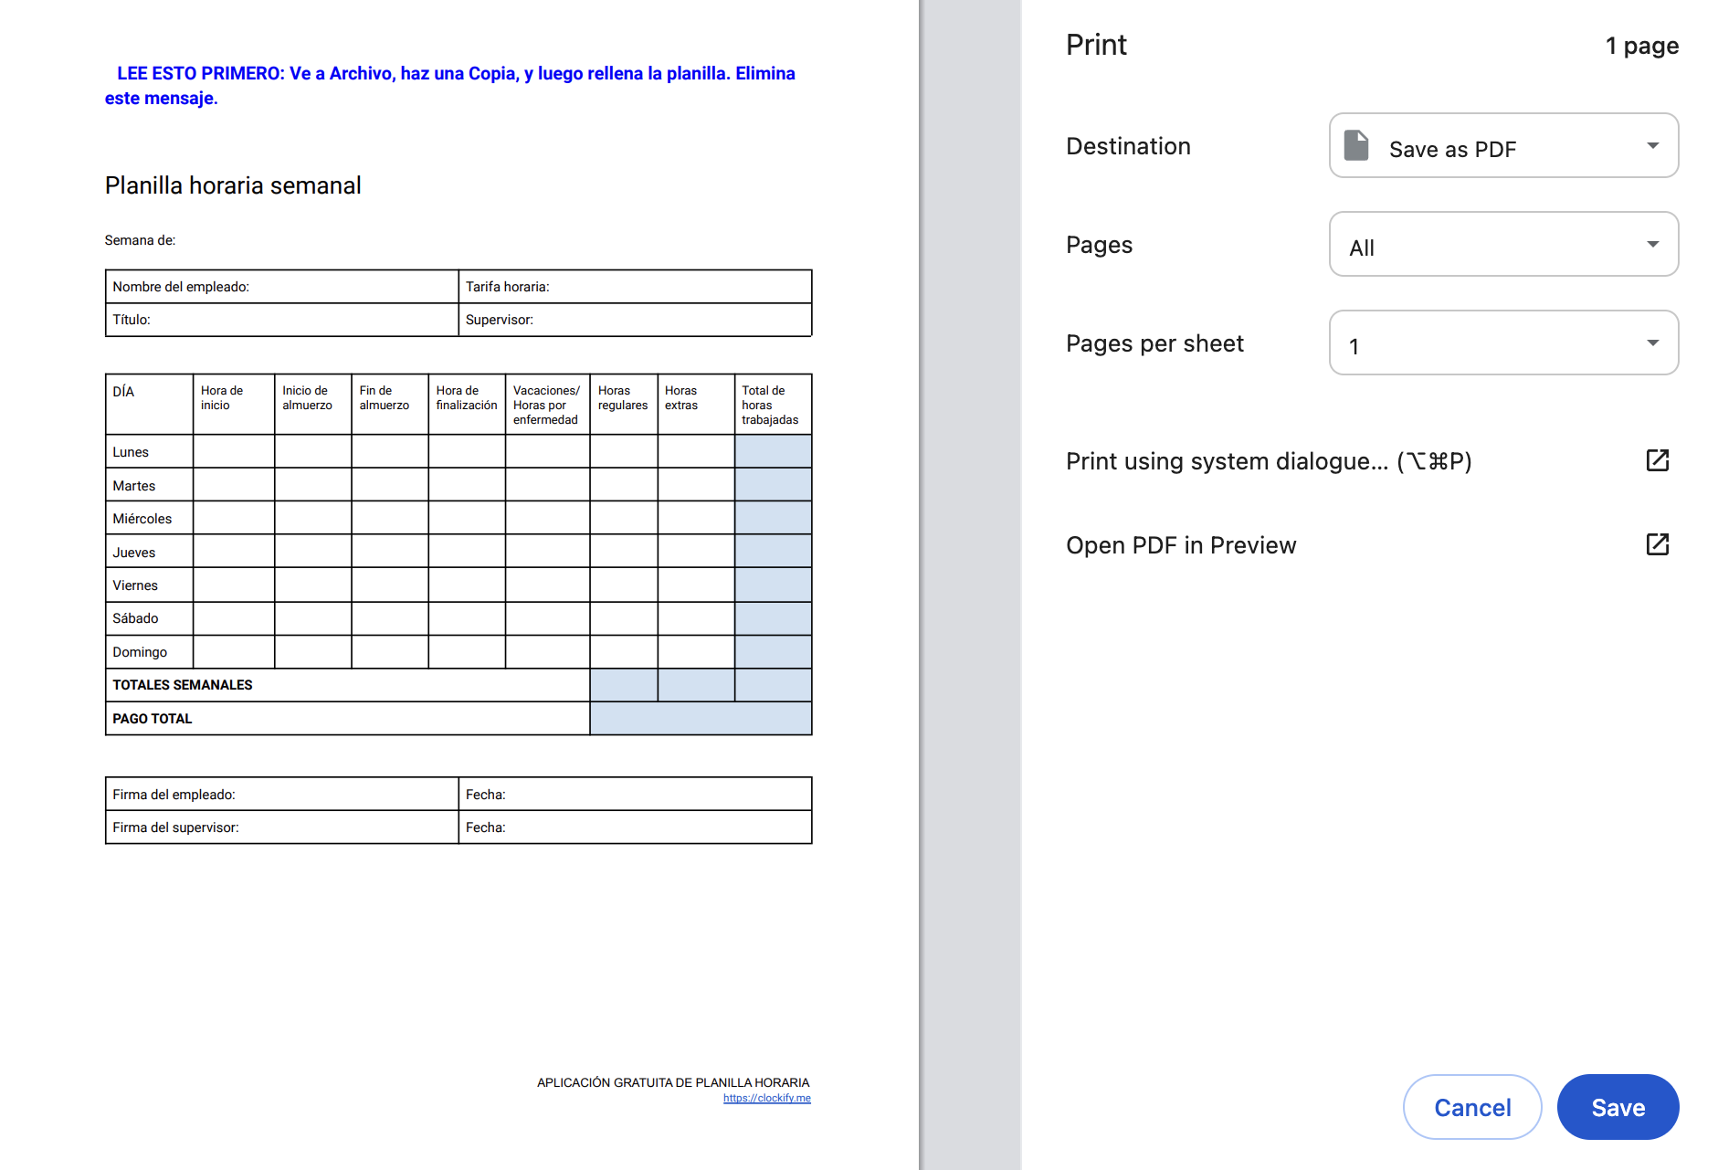The width and height of the screenshot is (1718, 1170).
Task: Click the PDF file icon in Destination
Action: click(x=1356, y=145)
